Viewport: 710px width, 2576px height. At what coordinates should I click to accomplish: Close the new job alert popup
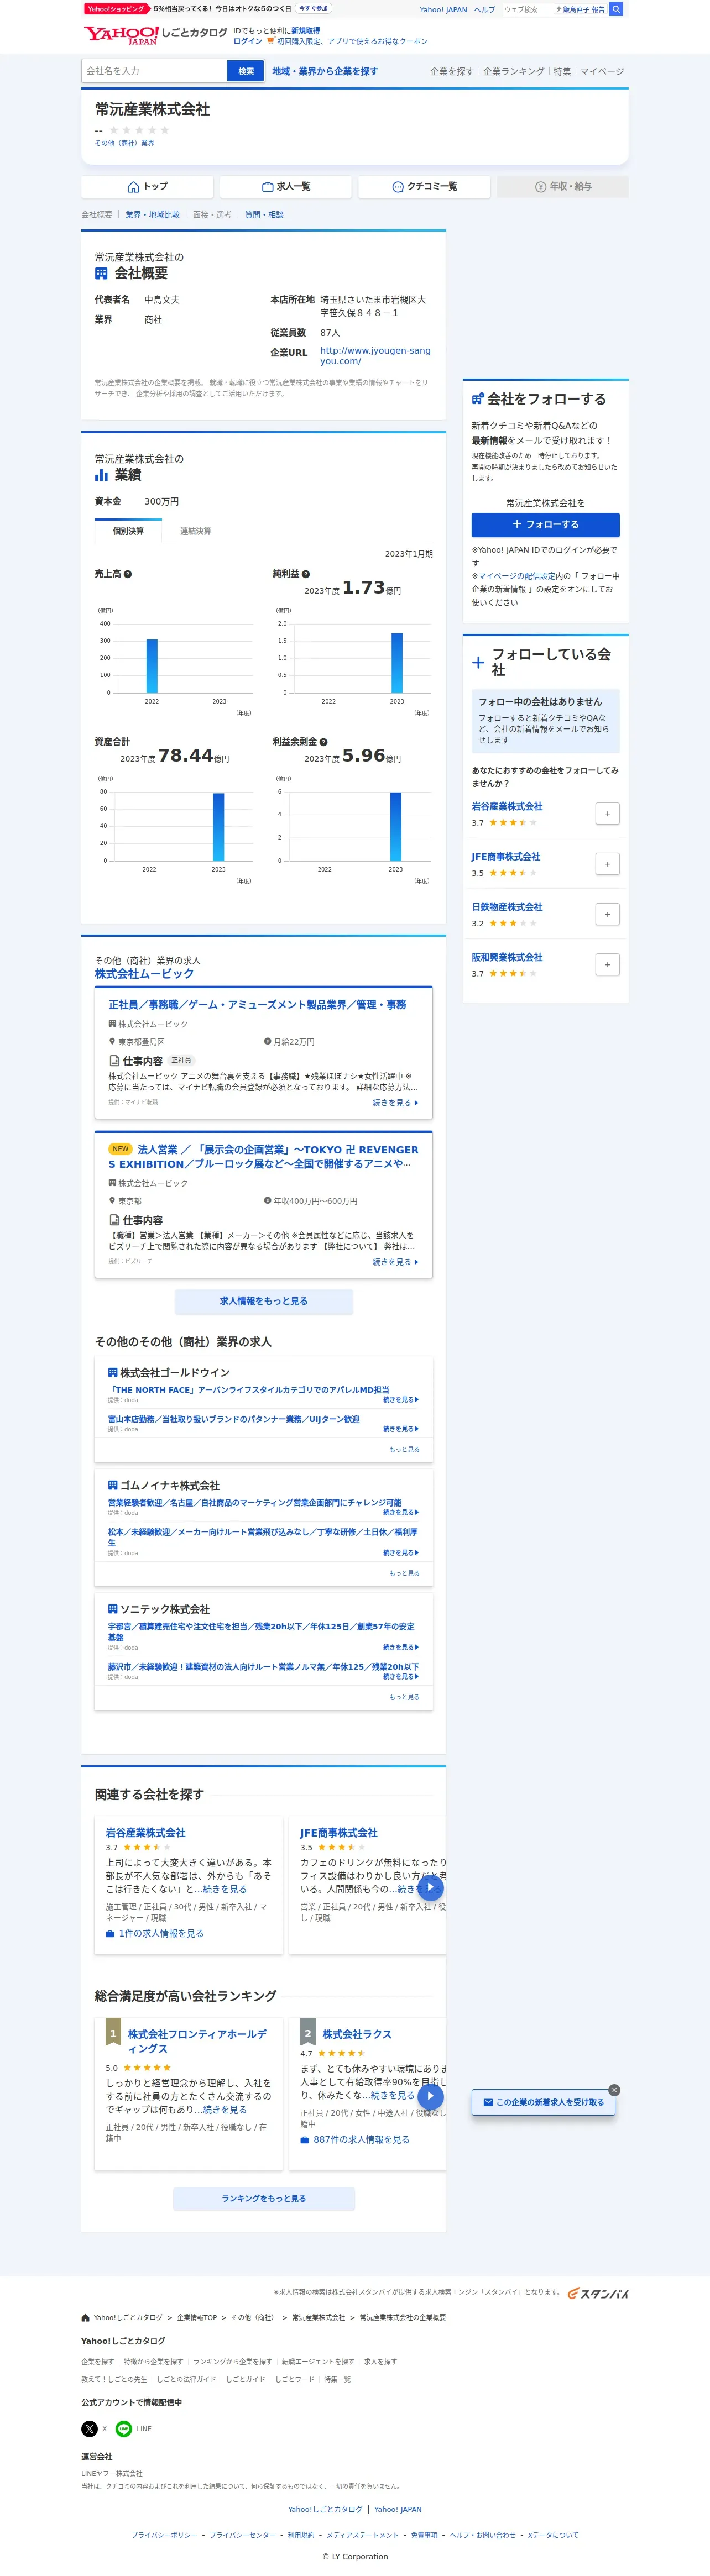coord(614,2090)
